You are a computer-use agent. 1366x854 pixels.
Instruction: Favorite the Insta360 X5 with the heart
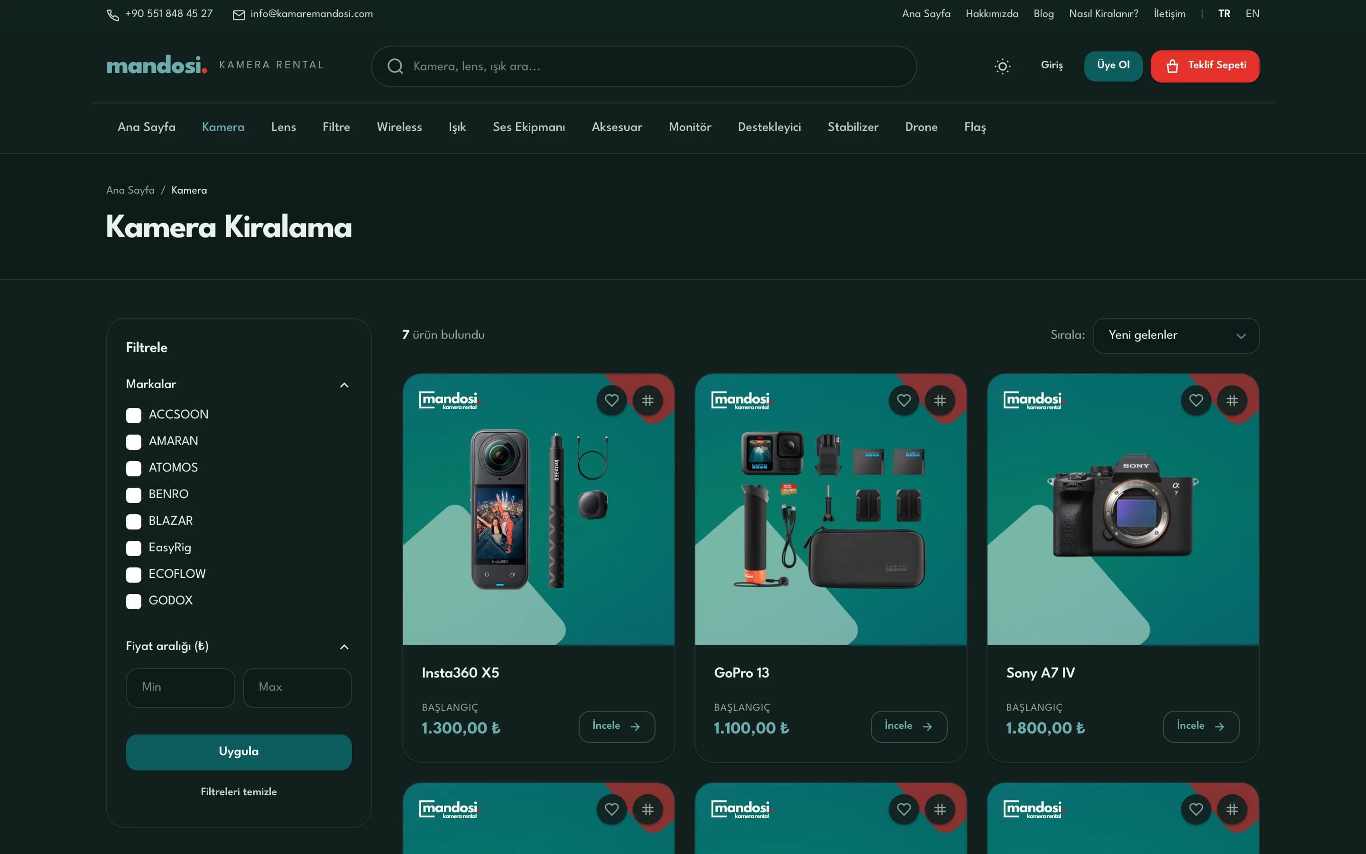coord(611,400)
